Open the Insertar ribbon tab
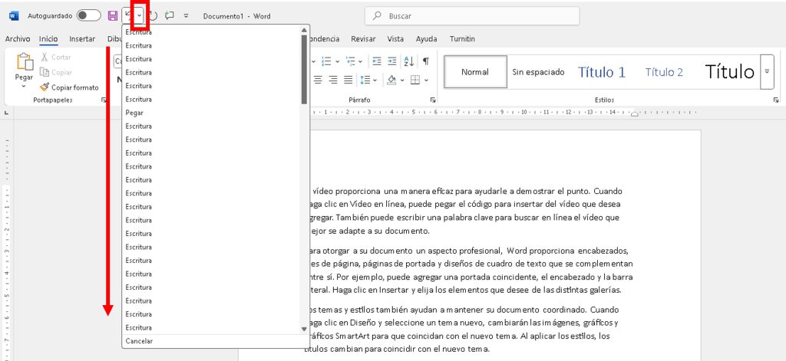The height and width of the screenshot is (361, 786). pos(82,38)
